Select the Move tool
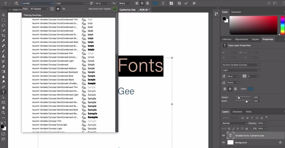285x148 pixels. click(4, 15)
